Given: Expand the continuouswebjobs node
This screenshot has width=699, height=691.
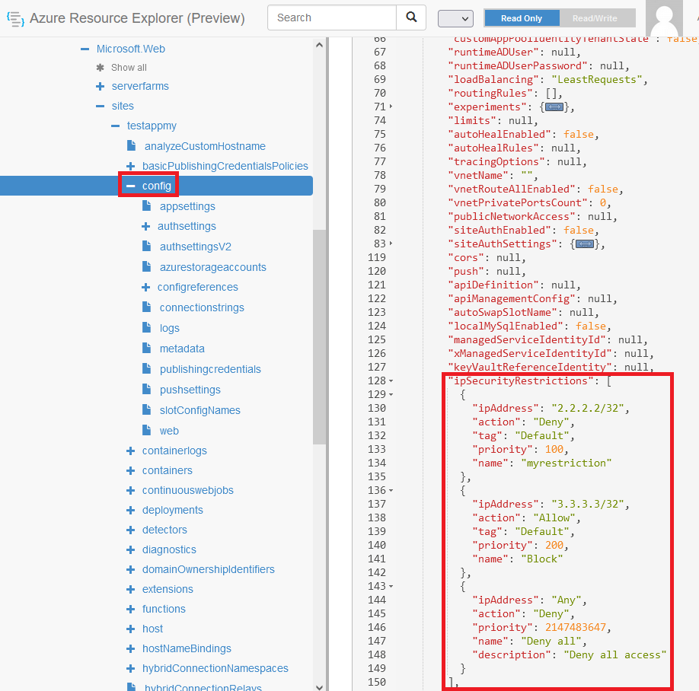Looking at the screenshot, I should pos(131,491).
